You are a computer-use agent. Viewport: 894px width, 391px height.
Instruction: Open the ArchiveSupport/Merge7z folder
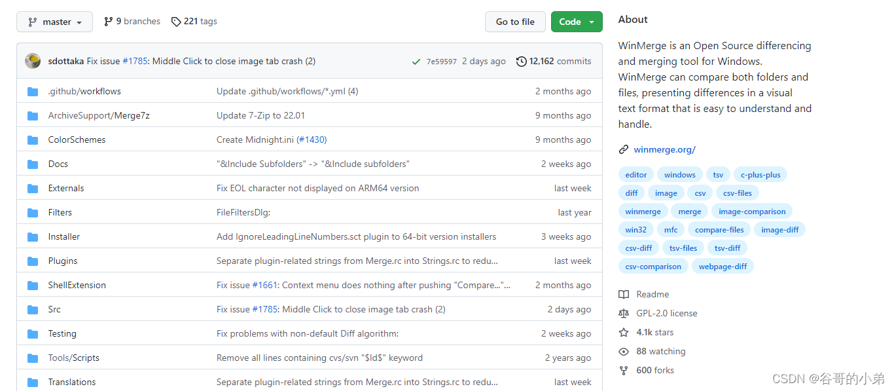[99, 116]
